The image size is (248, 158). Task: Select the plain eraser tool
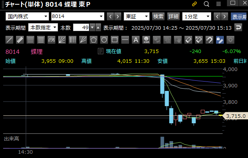click(188, 40)
